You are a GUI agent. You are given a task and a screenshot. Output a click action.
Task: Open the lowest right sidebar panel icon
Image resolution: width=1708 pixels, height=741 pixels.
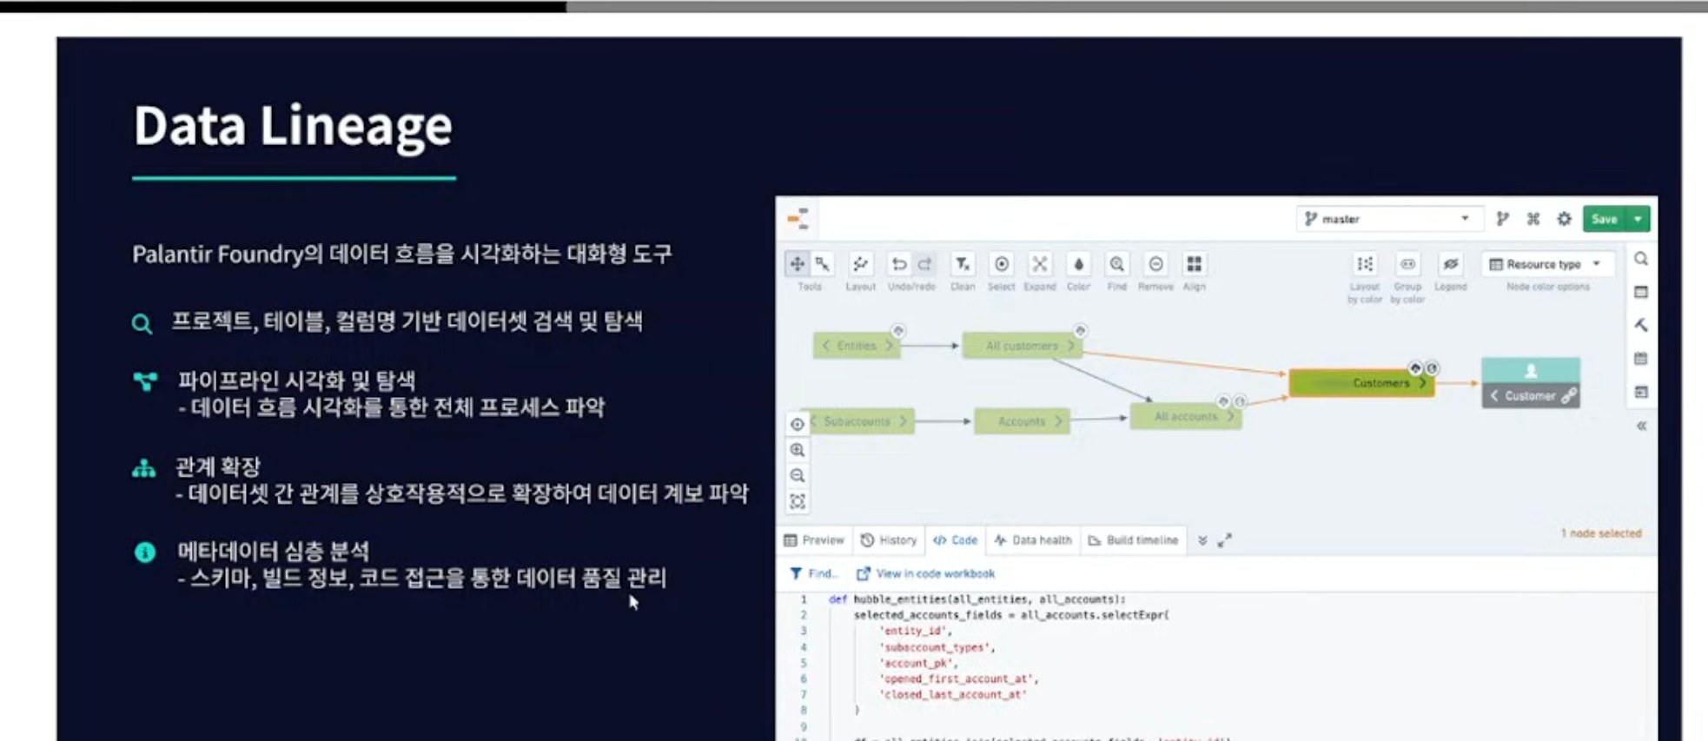[x=1641, y=392]
